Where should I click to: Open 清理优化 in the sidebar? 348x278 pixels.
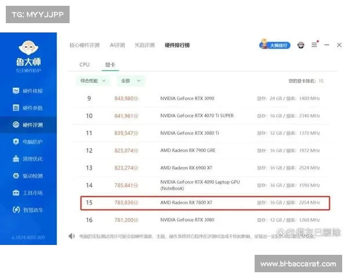click(x=28, y=159)
